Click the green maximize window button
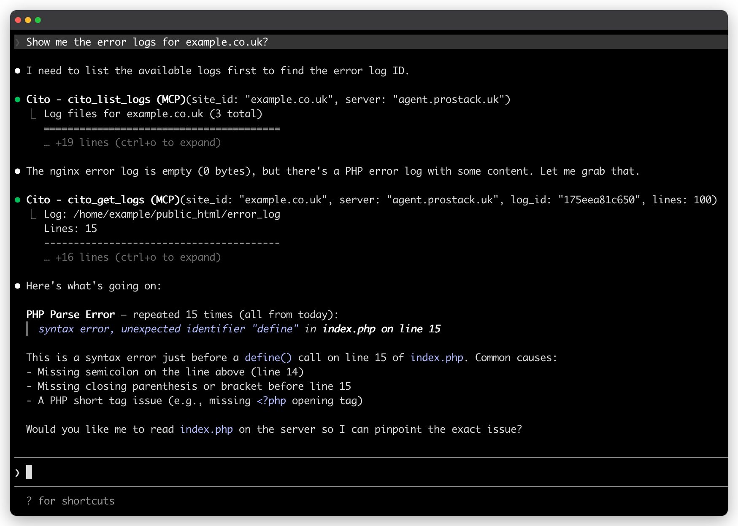 tap(38, 20)
